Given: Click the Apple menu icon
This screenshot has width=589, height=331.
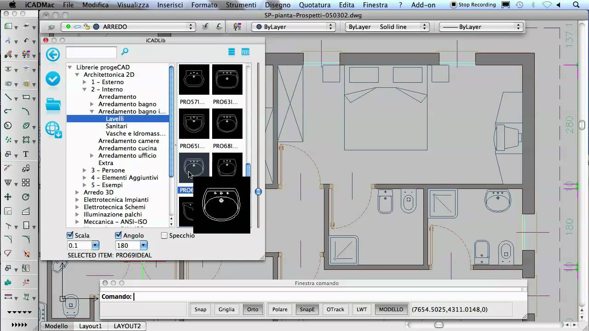Looking at the screenshot, I should coord(12,5).
